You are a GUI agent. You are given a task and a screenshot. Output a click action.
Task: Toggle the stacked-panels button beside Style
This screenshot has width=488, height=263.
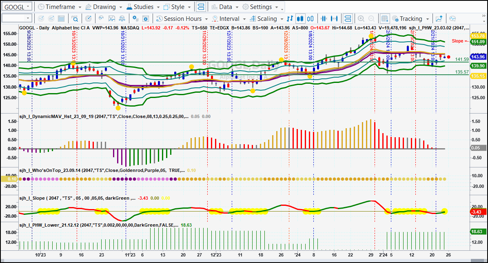[201, 7]
